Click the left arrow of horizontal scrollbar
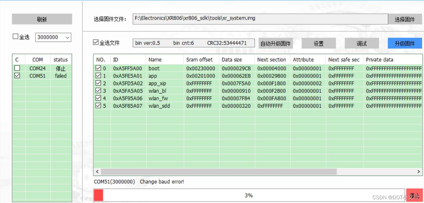This screenshot has height=203, width=424. [97, 172]
